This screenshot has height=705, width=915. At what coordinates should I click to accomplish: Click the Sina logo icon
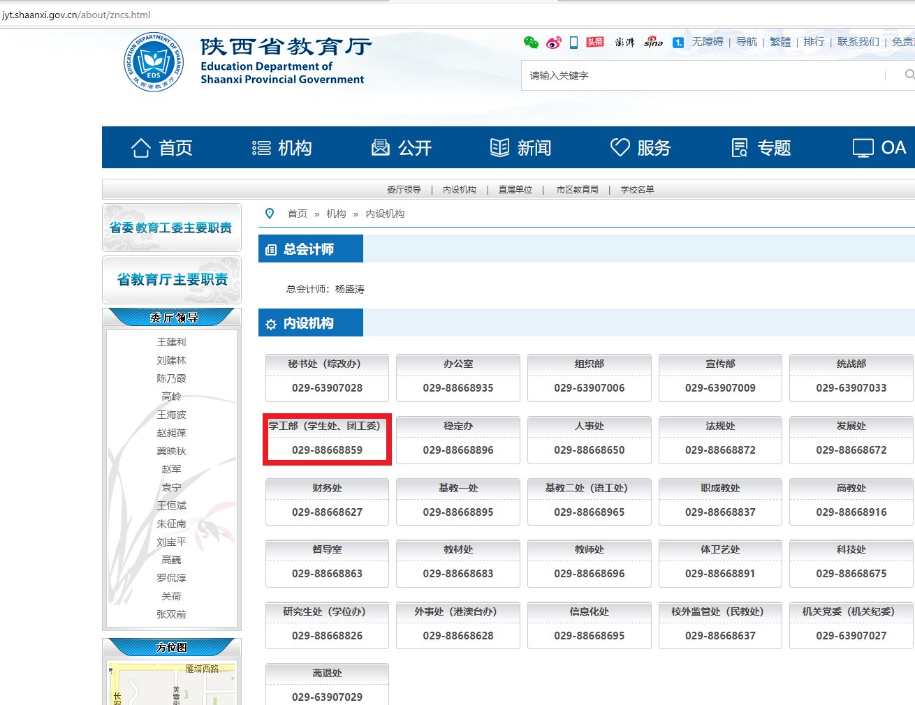pyautogui.click(x=654, y=43)
